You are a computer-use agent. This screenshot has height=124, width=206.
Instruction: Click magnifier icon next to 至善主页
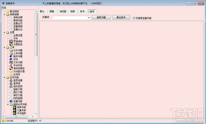(11, 23)
